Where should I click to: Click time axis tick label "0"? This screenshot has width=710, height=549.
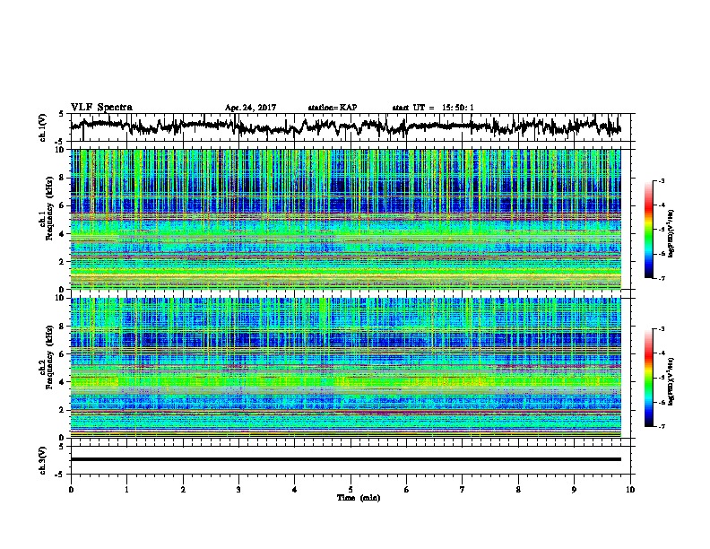coord(71,490)
